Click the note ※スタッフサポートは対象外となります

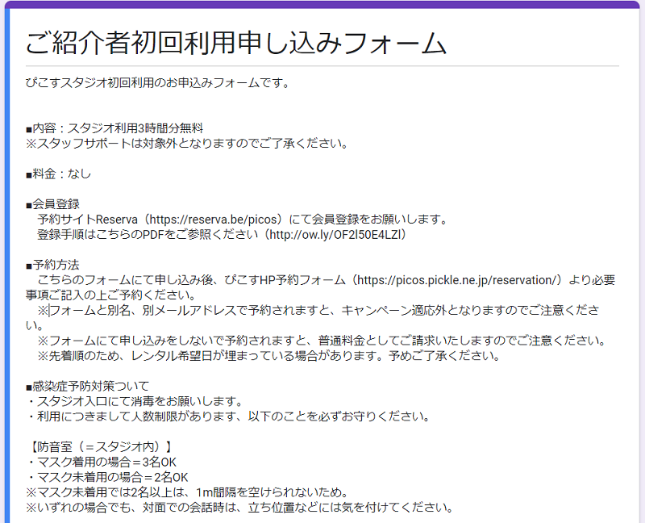coord(187,144)
